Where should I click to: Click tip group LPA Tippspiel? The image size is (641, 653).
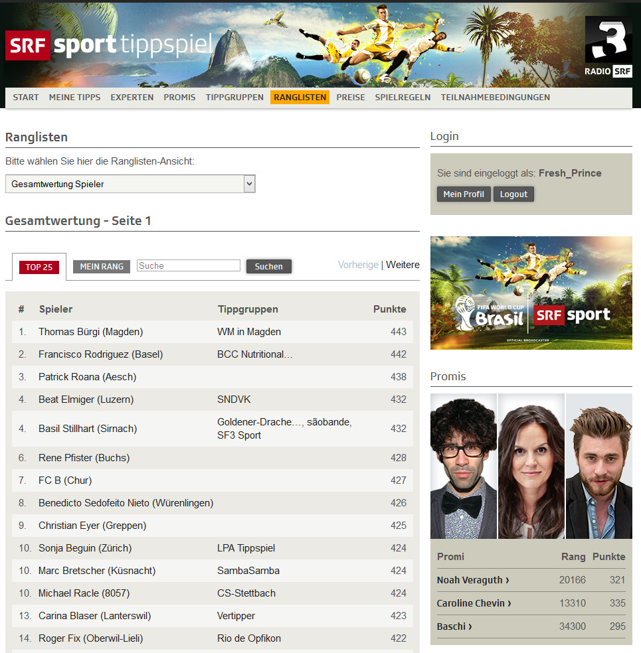pyautogui.click(x=246, y=548)
